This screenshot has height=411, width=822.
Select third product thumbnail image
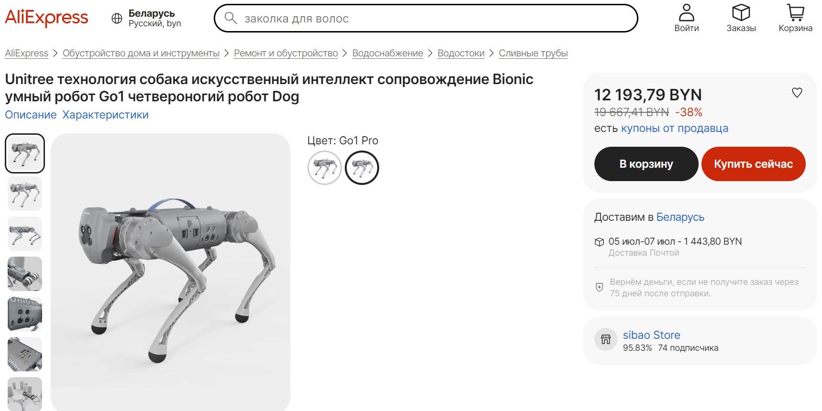[x=25, y=234]
